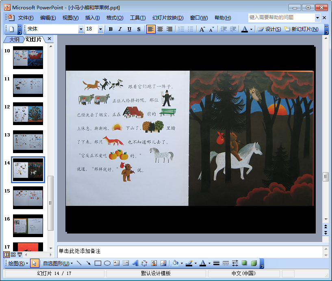Open the 幻灯片放映(D) menu
Viewport: 332px width, 281px height.
[x=168, y=18]
